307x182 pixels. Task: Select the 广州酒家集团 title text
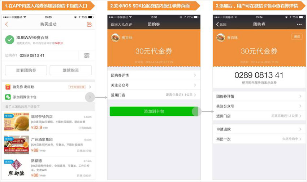(x=42, y=139)
